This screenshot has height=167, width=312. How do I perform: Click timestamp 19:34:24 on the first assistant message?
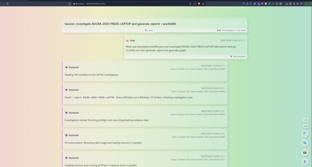213,65
